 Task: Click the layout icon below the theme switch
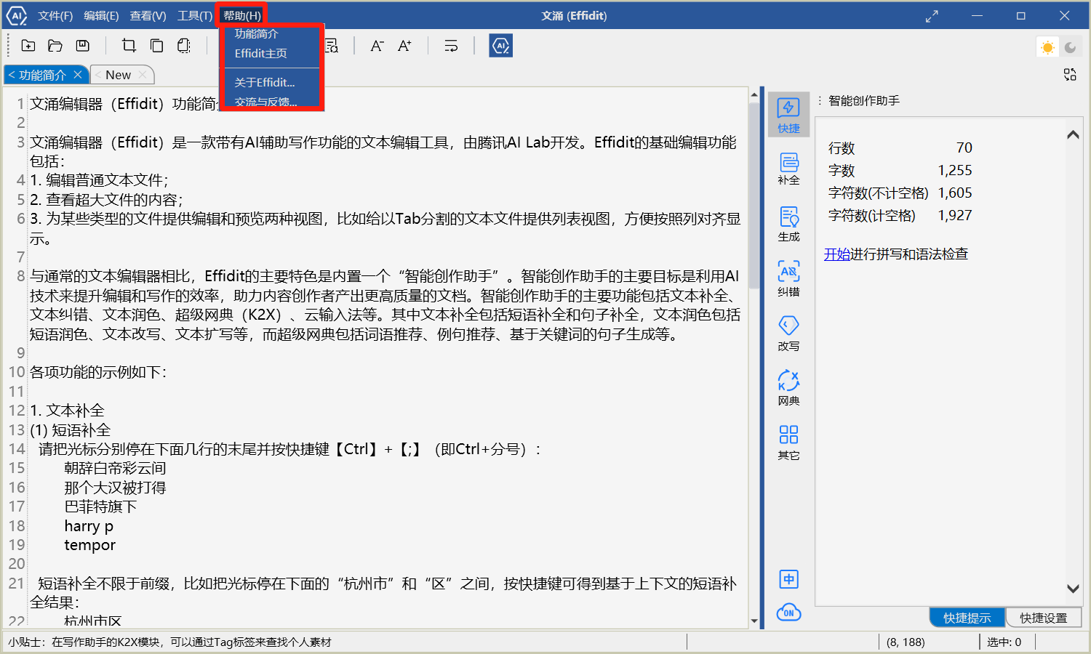(1070, 74)
